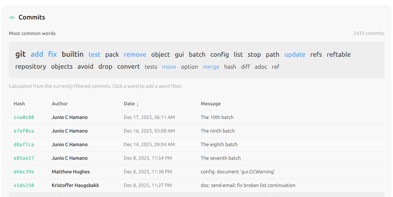Add a word filter for "reftable"
Viewport: 393px width, 197px height.
(339, 54)
